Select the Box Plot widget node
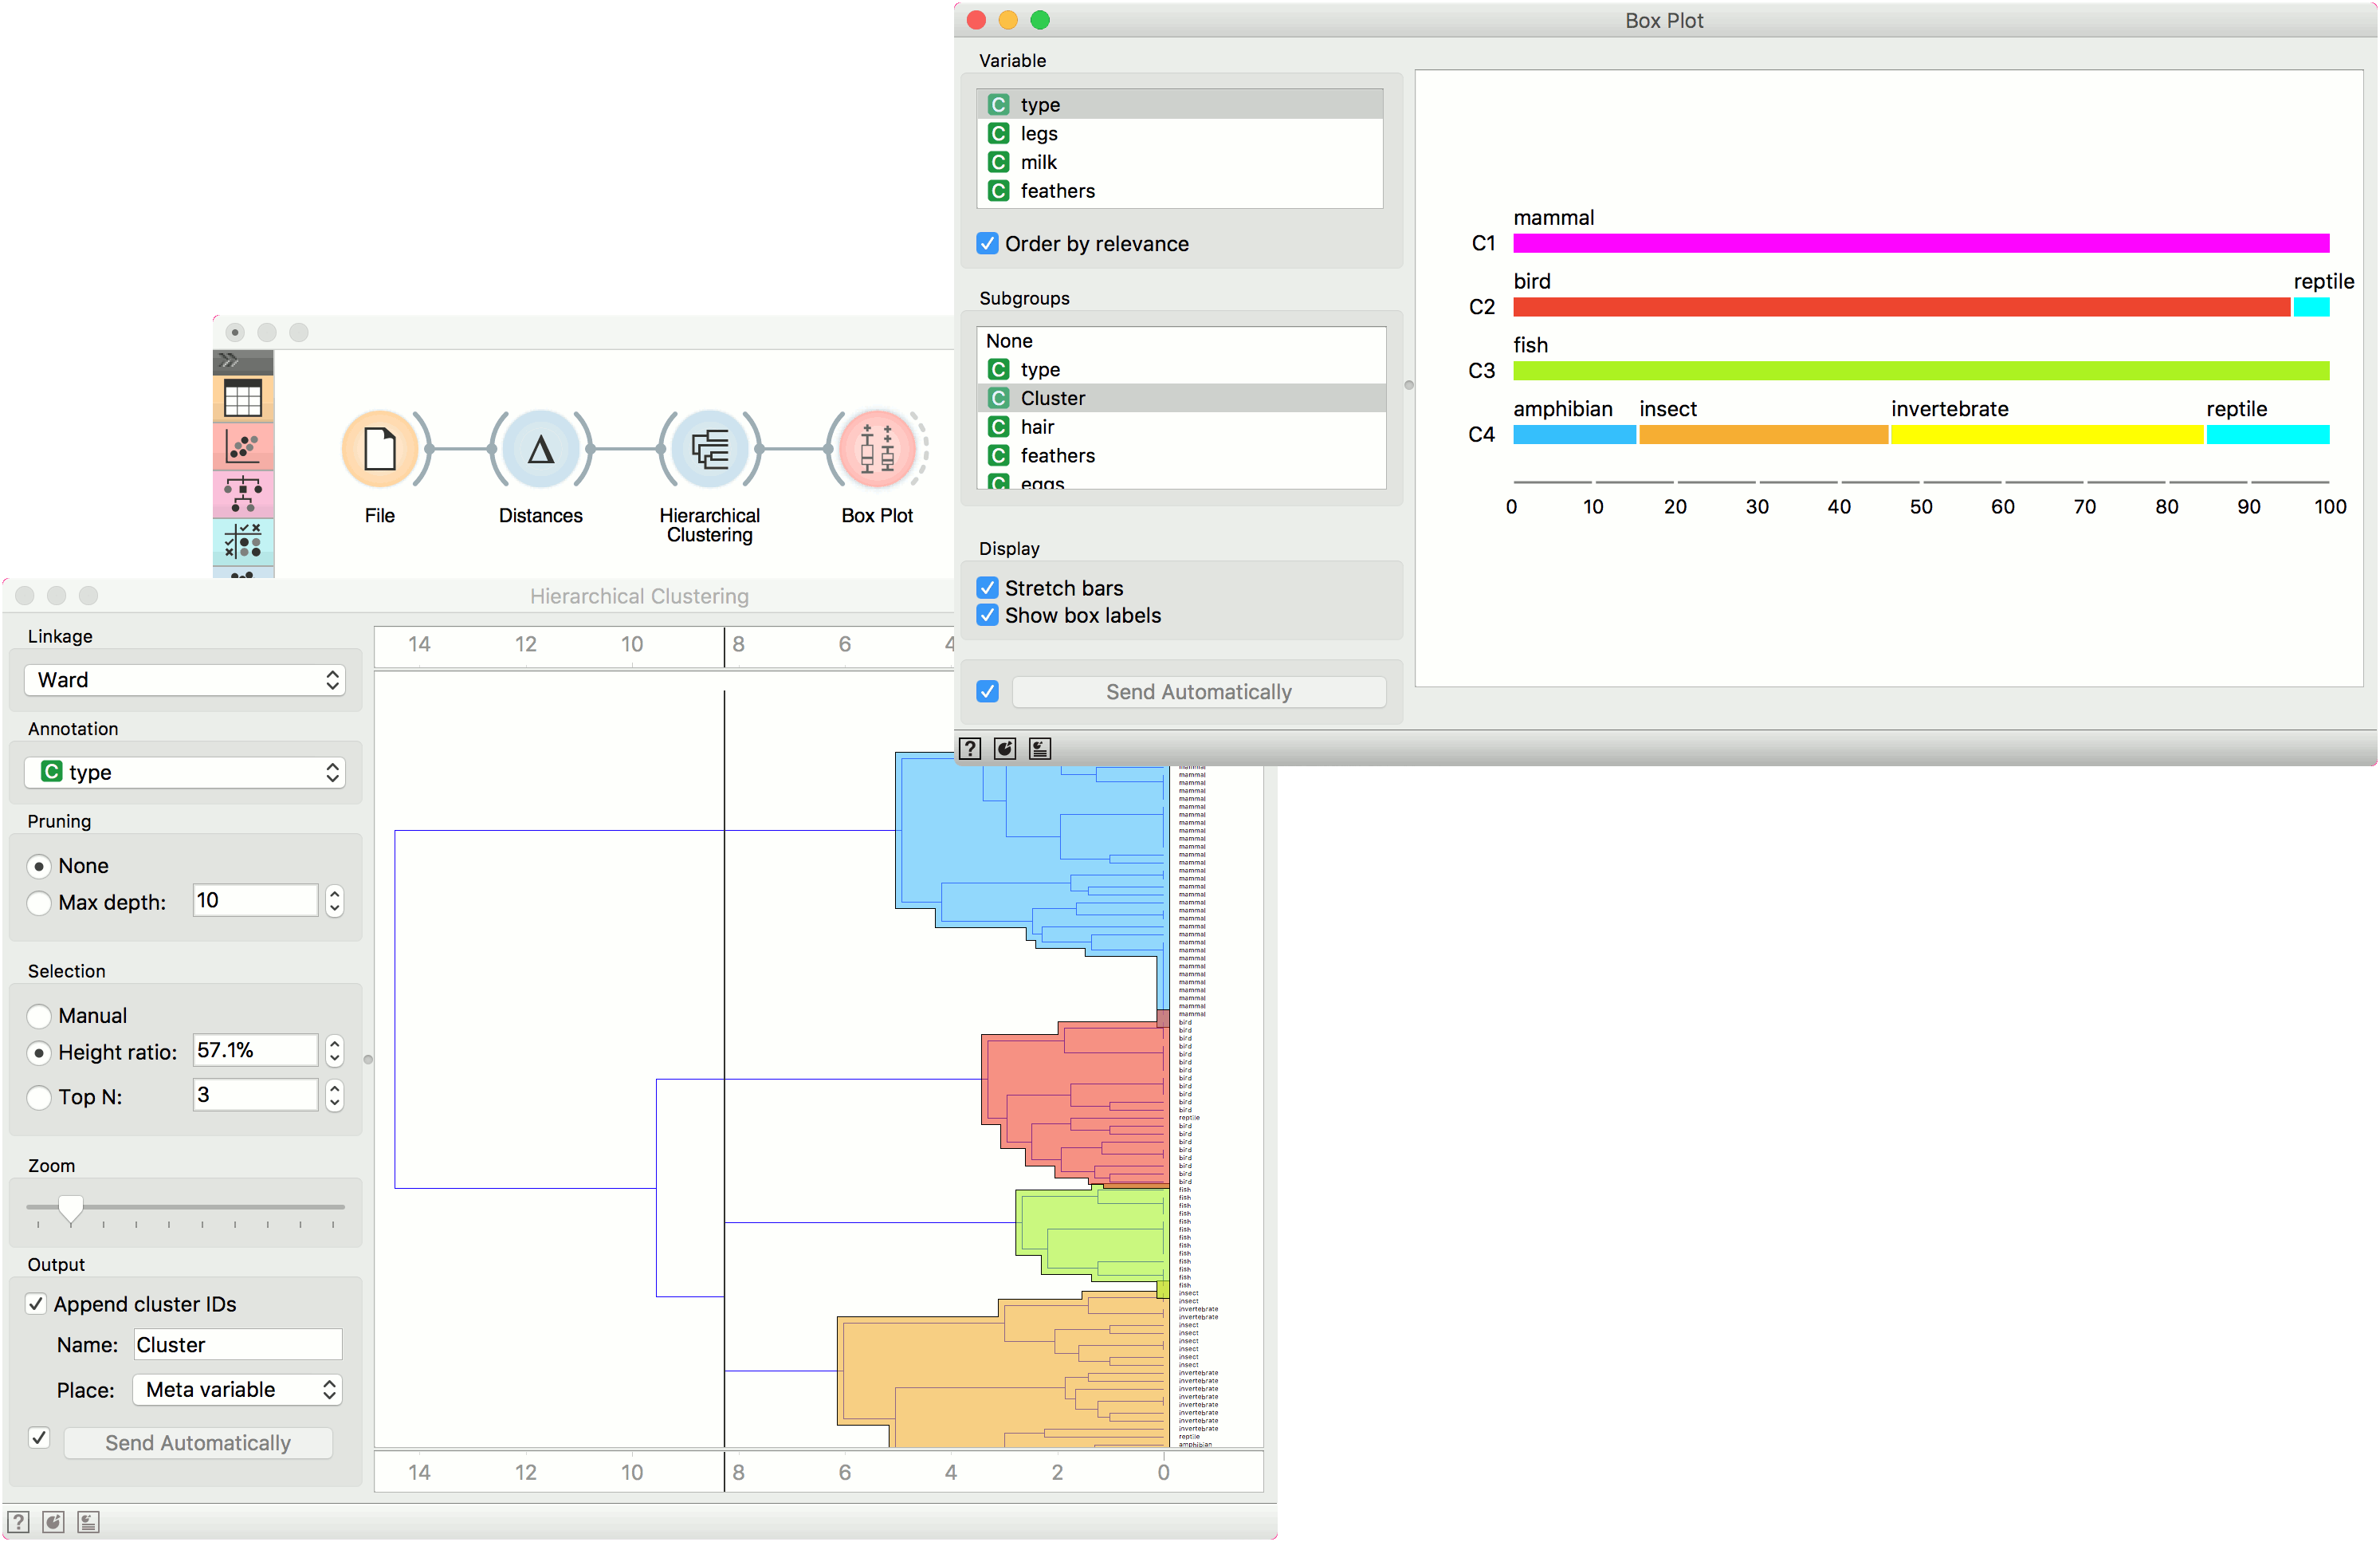Image resolution: width=2380 pixels, height=1542 pixels. coord(876,449)
